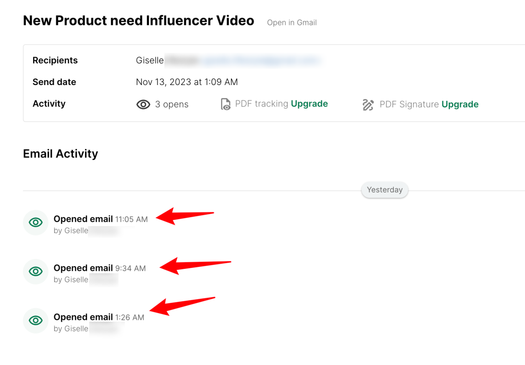Screen dimensions: 525x365
Task: Click the green eye icon for 1:26 AM open
Action: pyautogui.click(x=35, y=321)
